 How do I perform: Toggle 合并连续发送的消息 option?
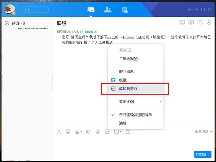click(135, 115)
